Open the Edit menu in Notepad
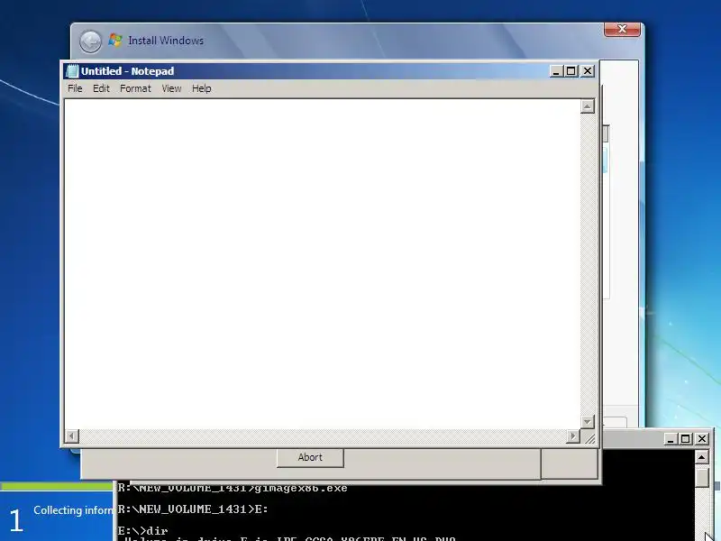 (101, 88)
